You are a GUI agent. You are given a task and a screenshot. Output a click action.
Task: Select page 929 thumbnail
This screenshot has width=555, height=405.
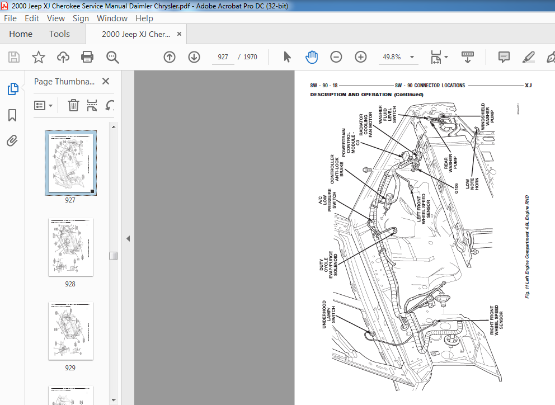[x=71, y=331]
